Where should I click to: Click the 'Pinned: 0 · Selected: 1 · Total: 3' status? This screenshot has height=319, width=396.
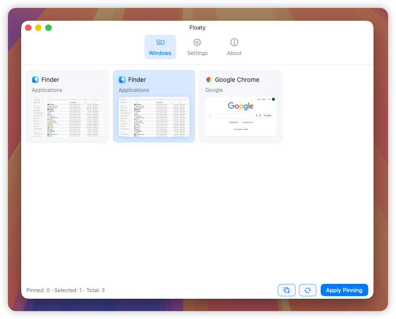click(x=65, y=290)
